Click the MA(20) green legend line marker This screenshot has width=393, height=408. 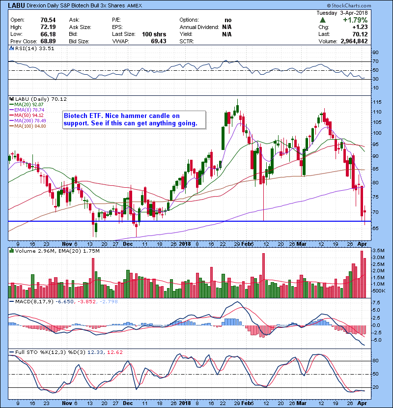(11, 105)
